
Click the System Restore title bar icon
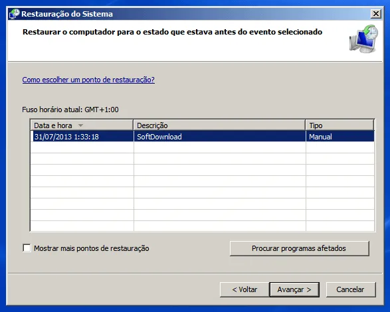pos(14,14)
